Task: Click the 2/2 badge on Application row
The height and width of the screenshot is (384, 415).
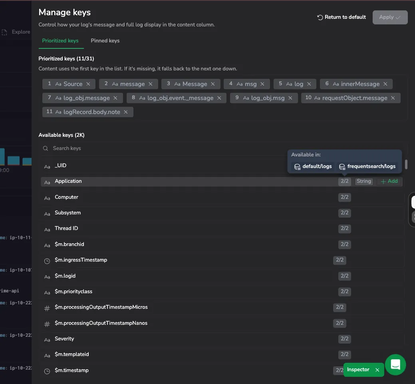Action: 344,181
